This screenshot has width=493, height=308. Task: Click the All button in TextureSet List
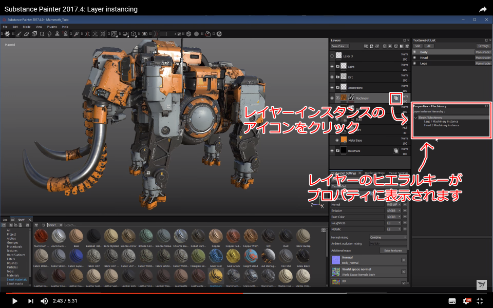click(x=428, y=46)
